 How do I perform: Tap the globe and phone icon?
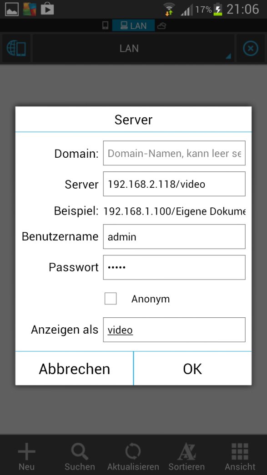pos(16,49)
